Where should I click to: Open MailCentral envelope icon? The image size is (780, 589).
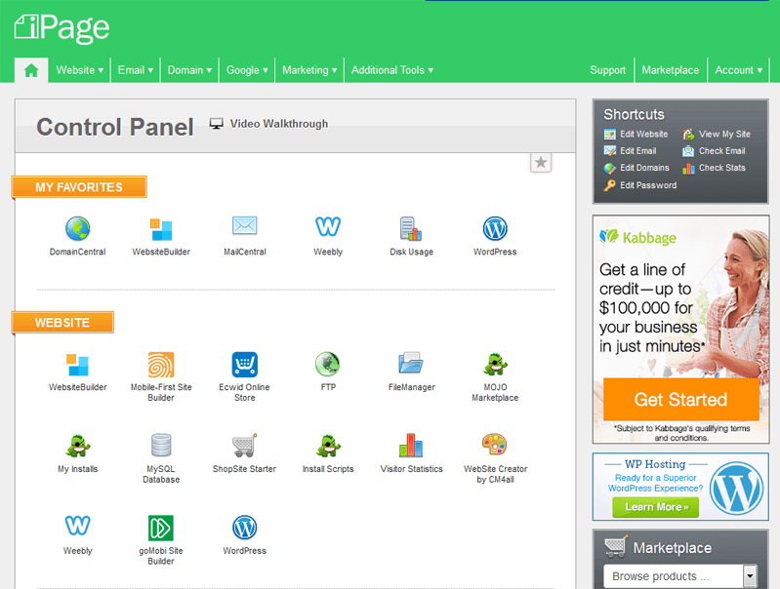pos(245,225)
